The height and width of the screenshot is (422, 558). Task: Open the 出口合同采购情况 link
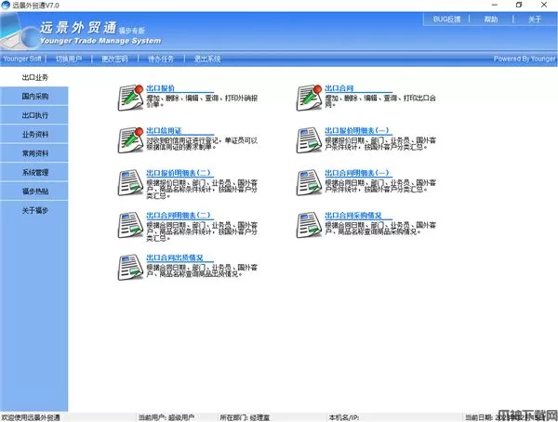coord(353,216)
